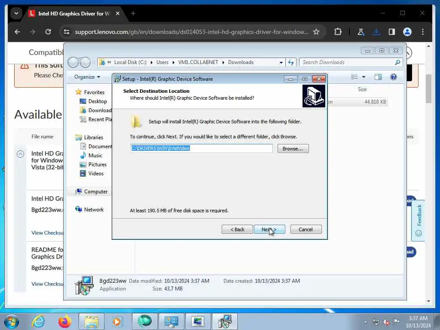Collapse the Intel HD Graphics row chevron
Screen dimensions: 440x330
20,154
